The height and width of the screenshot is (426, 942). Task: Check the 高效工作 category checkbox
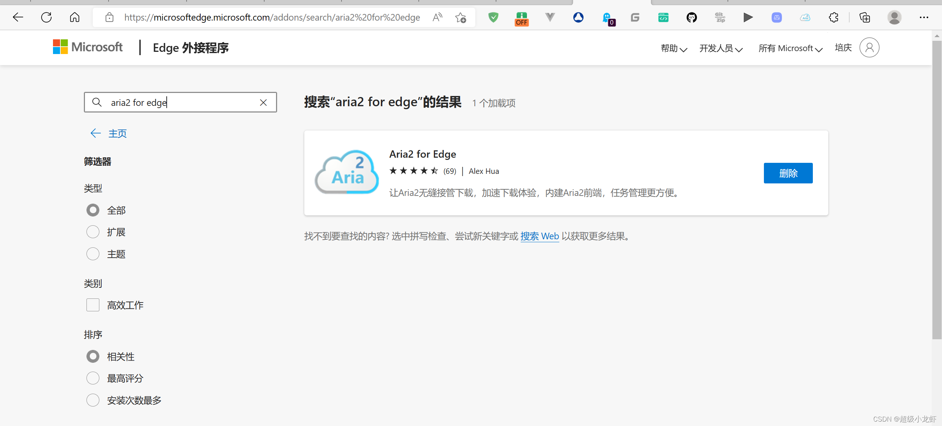pos(93,305)
